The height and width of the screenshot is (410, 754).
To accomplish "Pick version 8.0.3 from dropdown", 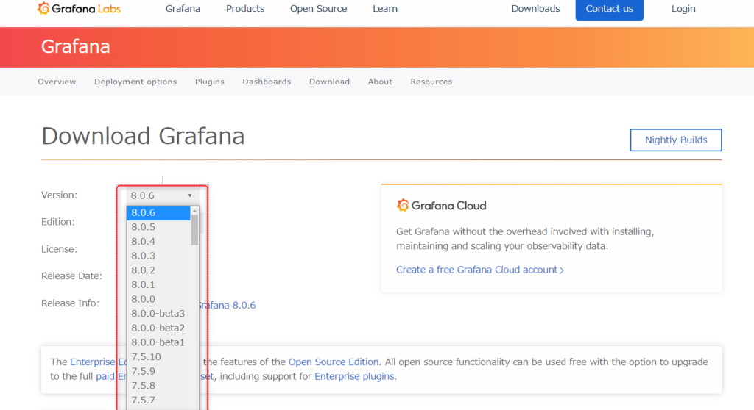I will tap(158, 256).
